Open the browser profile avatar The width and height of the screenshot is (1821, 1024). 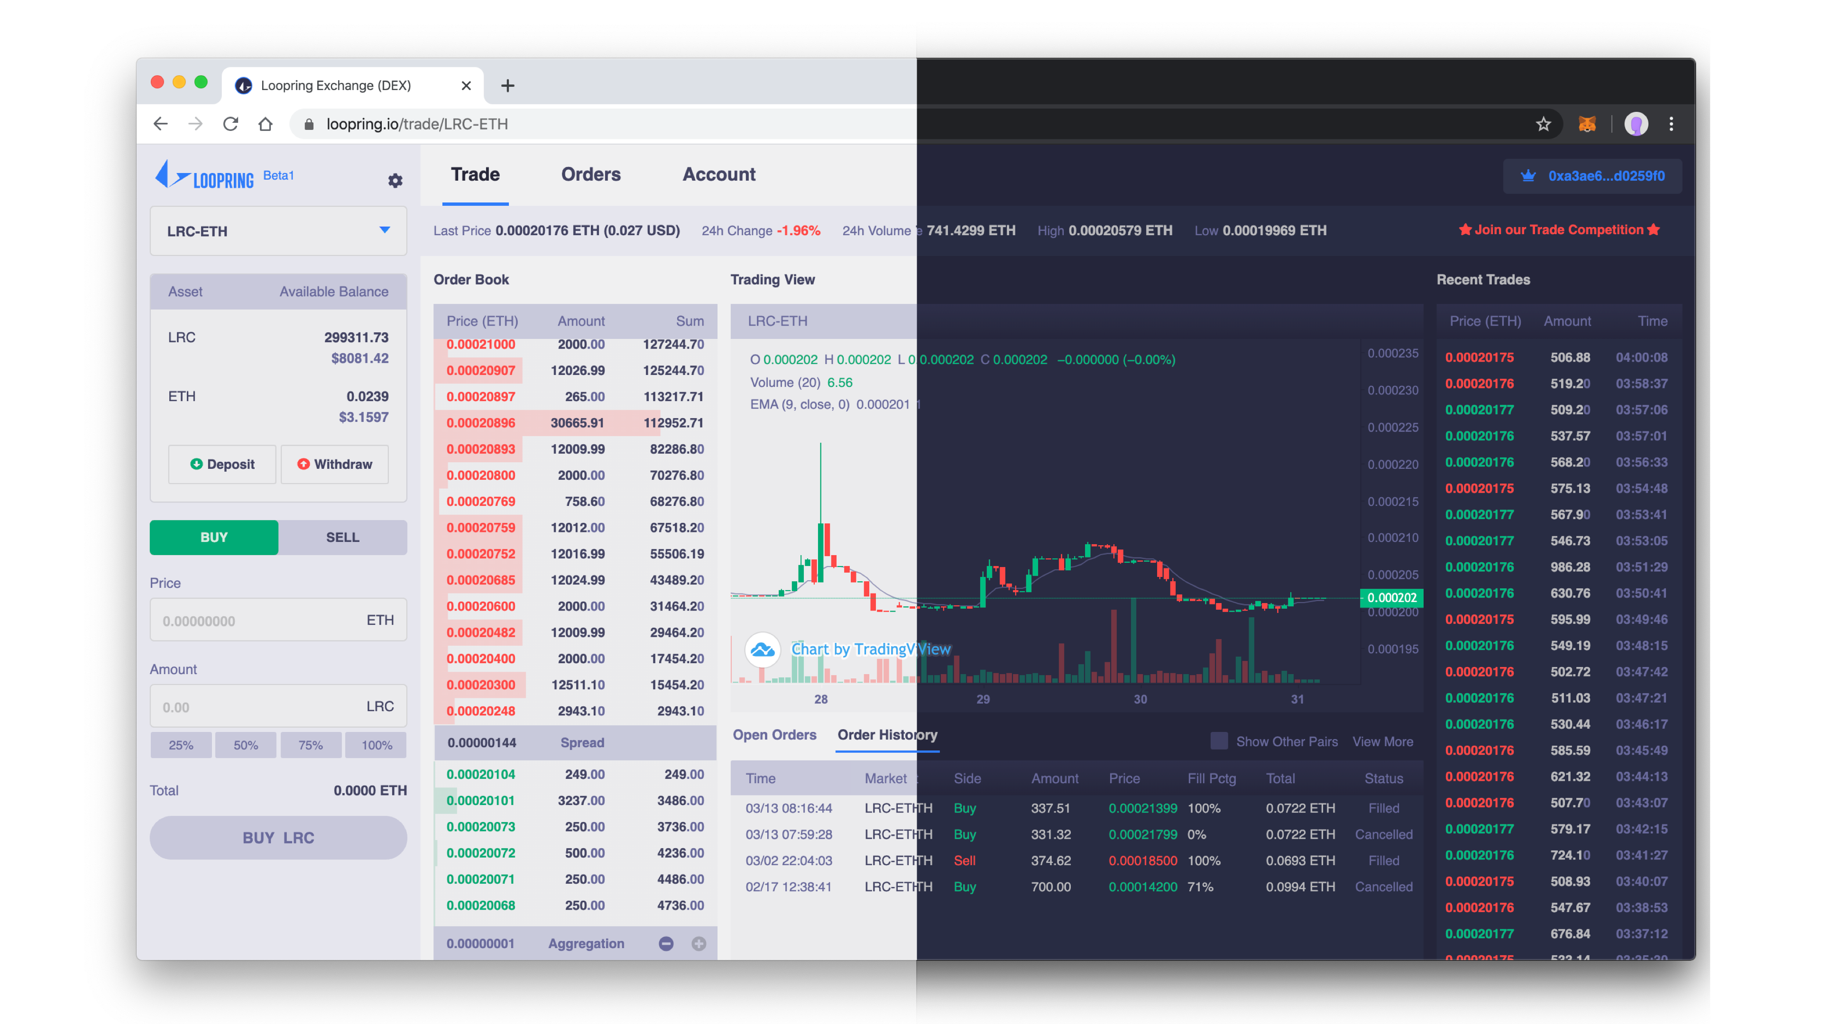point(1636,124)
